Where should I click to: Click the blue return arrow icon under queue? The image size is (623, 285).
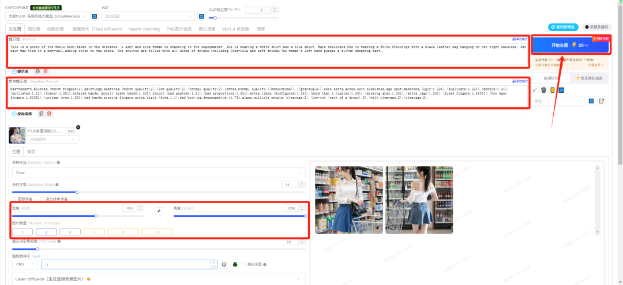[x=562, y=90]
